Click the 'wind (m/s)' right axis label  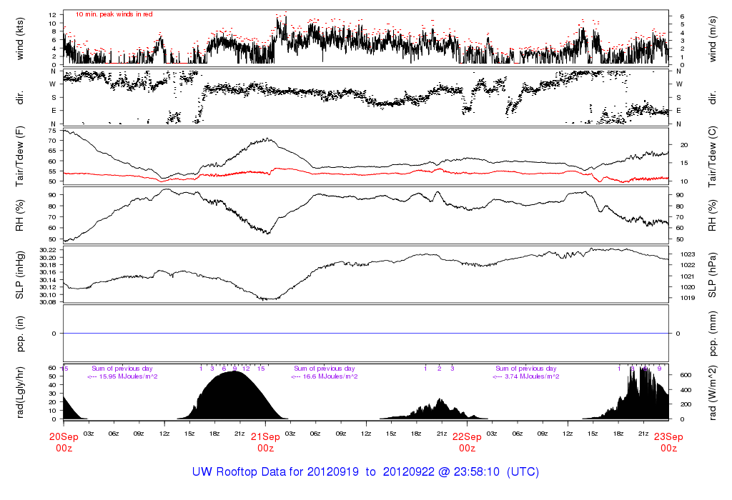pyautogui.click(x=713, y=38)
